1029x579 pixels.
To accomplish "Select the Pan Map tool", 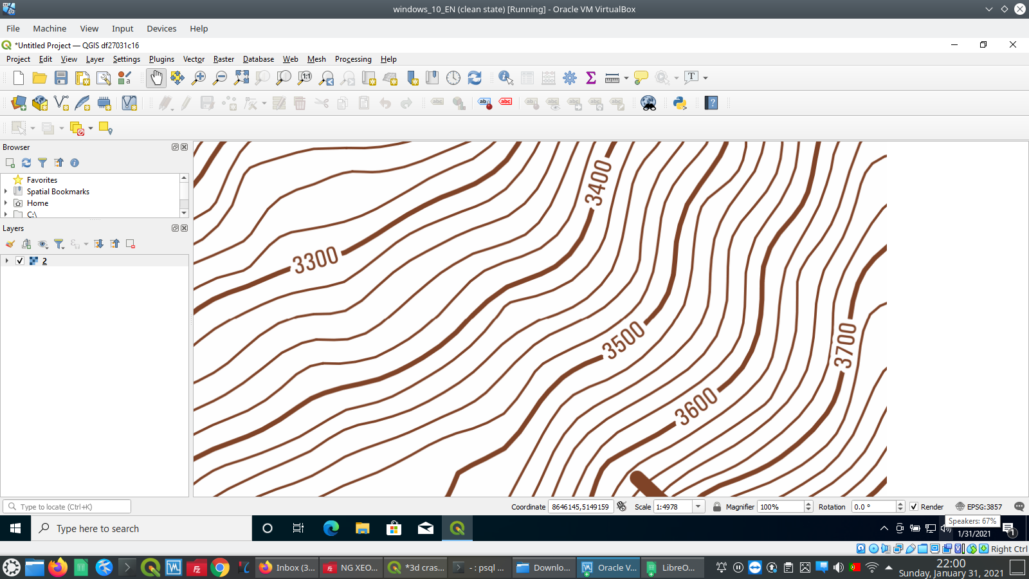I will (156, 78).
